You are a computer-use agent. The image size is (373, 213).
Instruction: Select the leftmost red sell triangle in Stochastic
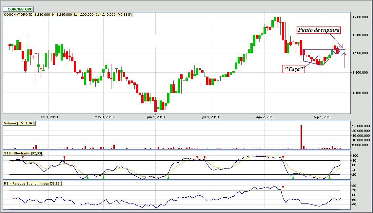click(22, 157)
